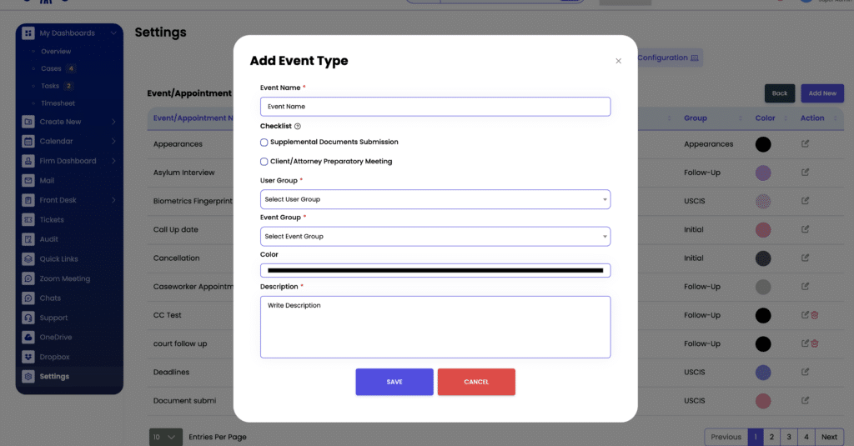Click the Dropbox icon in sidebar

pyautogui.click(x=29, y=357)
